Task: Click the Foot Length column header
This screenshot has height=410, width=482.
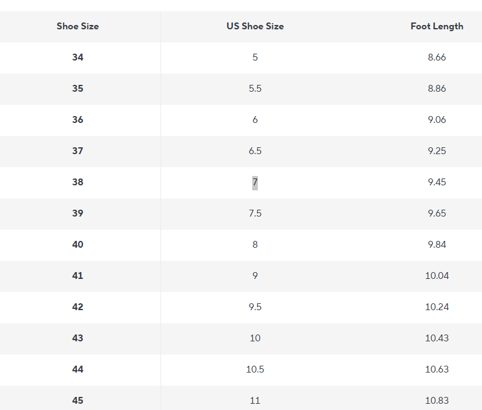Action: pyautogui.click(x=436, y=26)
